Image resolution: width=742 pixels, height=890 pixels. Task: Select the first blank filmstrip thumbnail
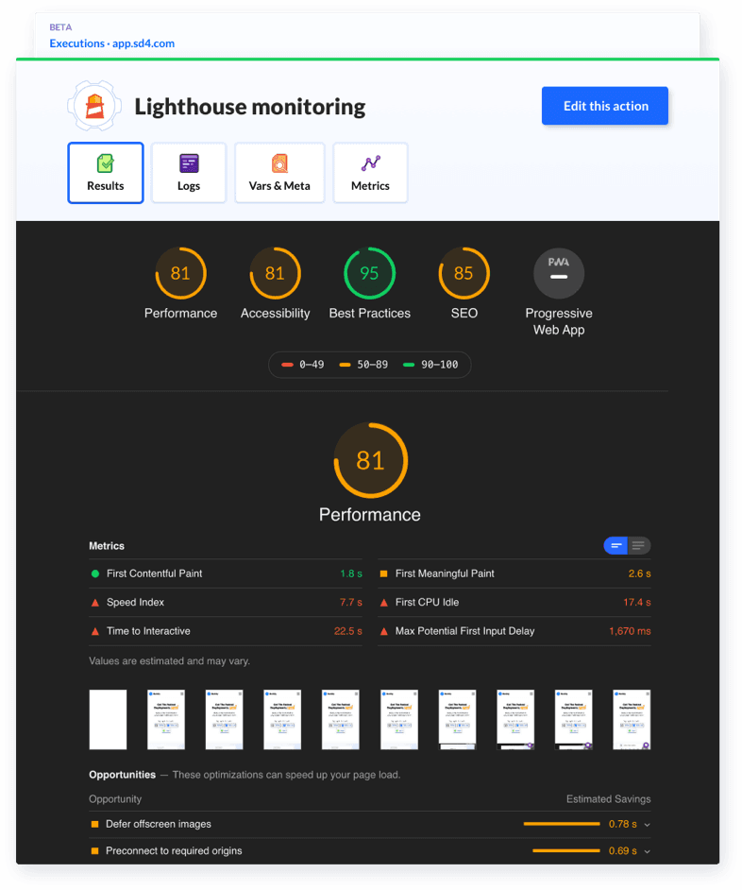coord(108,719)
